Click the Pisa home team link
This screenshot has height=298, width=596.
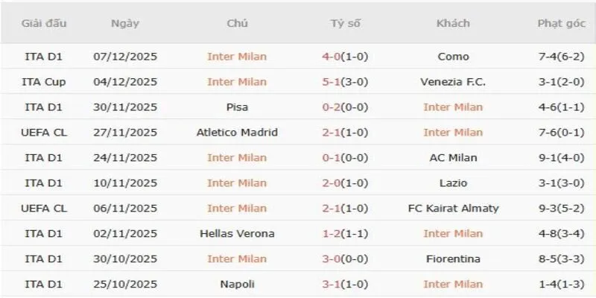click(x=237, y=107)
